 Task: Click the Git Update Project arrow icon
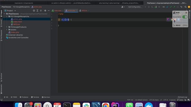pyautogui.click(x=167, y=7)
